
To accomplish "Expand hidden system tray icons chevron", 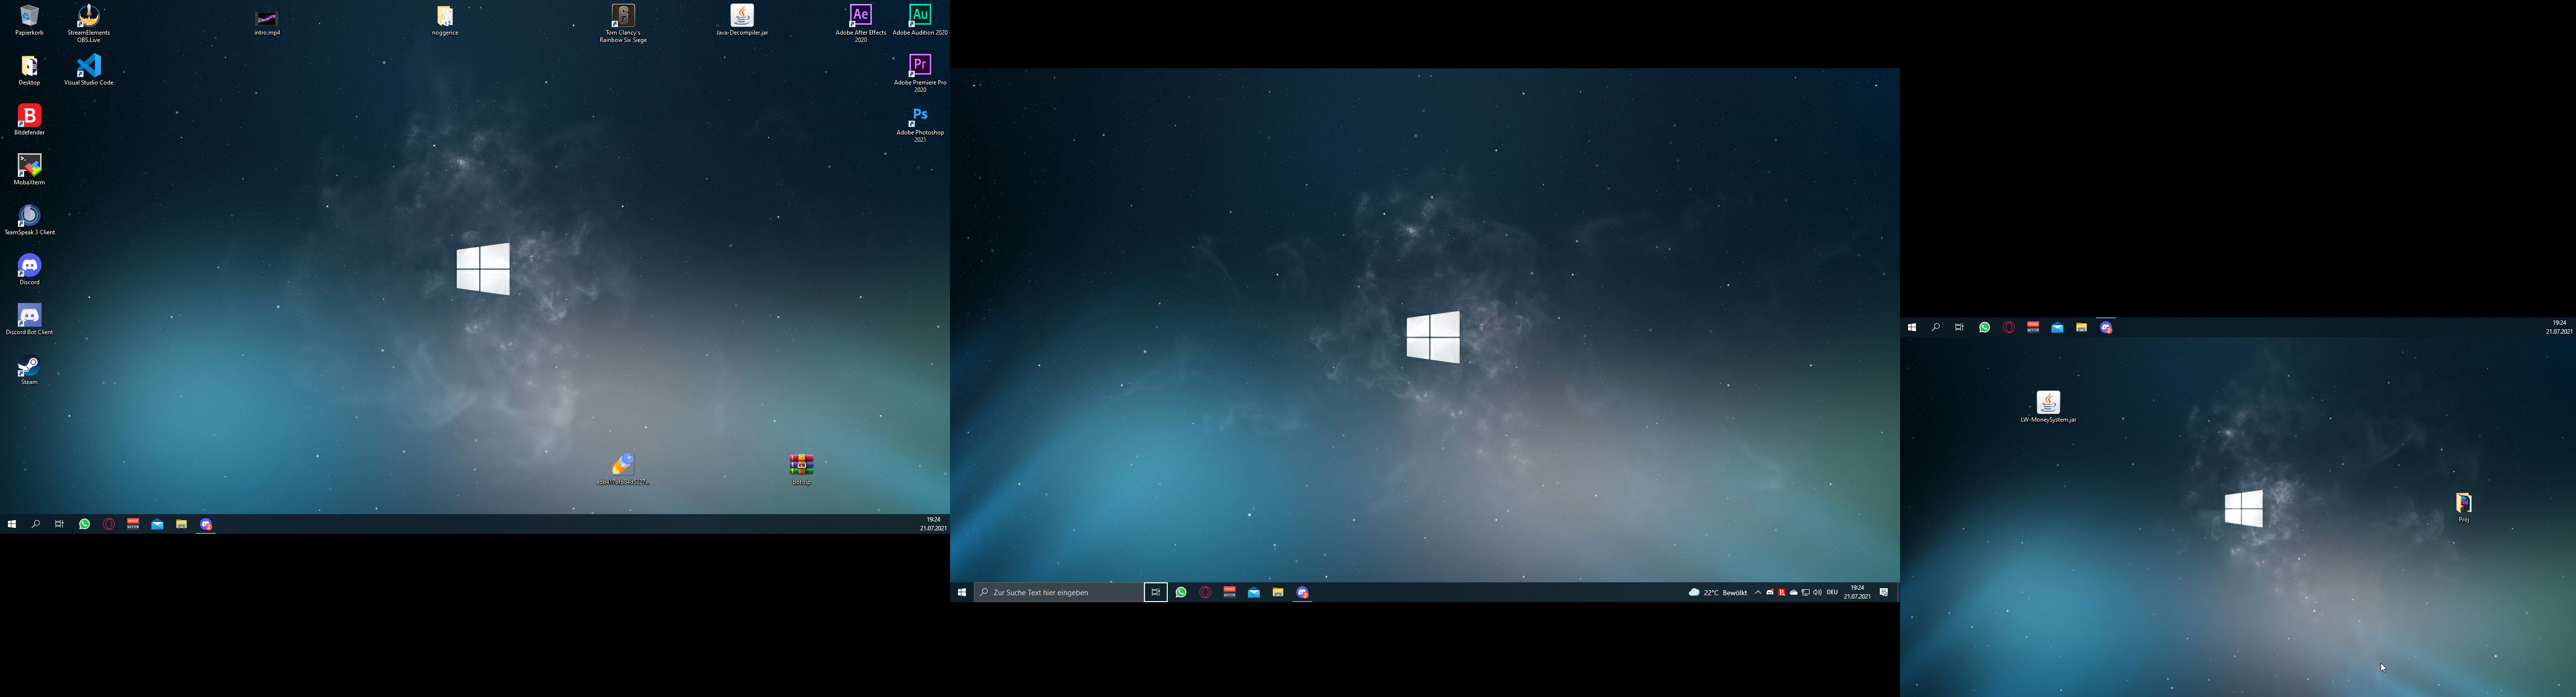I will 1758,592.
